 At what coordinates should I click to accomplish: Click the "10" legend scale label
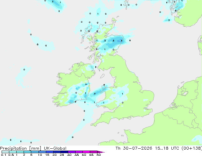[x=40, y=155]
